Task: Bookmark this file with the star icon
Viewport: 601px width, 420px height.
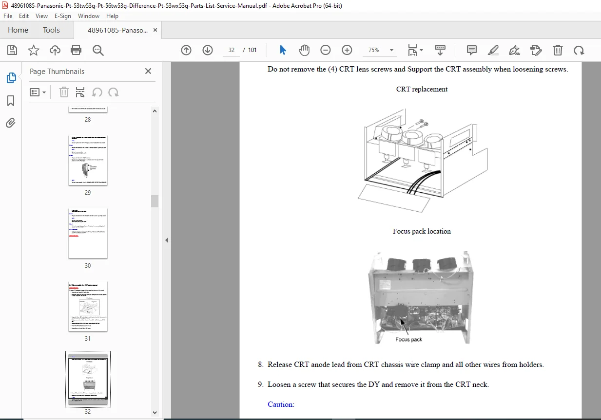Action: coord(34,50)
